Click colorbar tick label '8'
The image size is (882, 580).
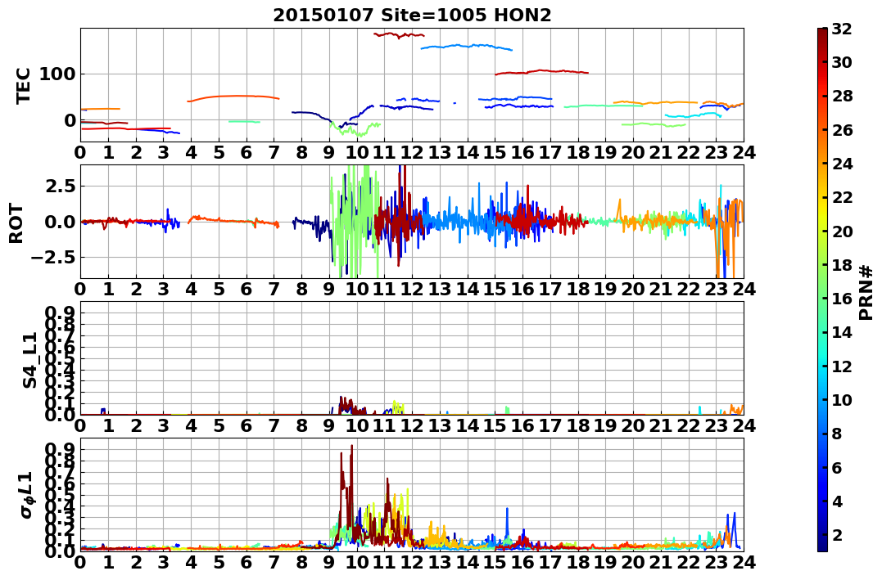click(x=836, y=434)
